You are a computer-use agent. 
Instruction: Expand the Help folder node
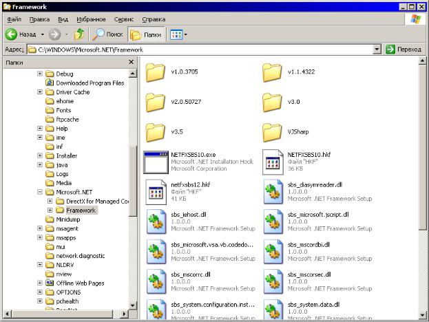[40, 128]
